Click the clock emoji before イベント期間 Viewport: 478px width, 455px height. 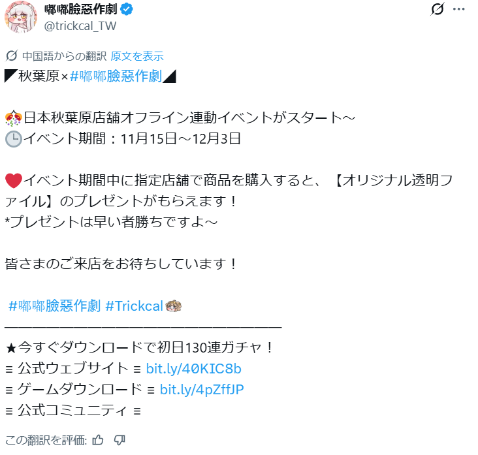[14, 139]
